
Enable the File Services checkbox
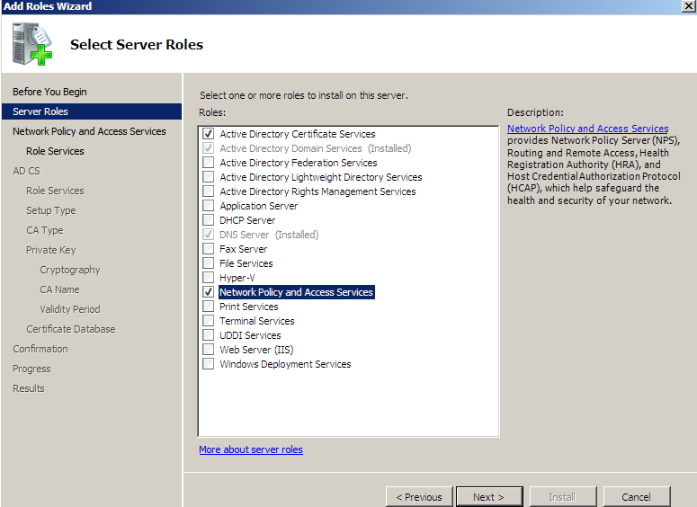tap(208, 263)
